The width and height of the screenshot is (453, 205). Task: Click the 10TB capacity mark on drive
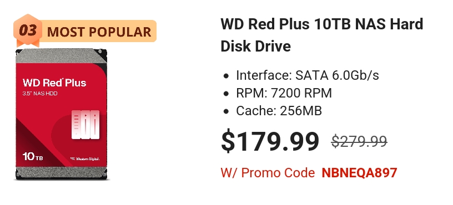tap(33, 157)
